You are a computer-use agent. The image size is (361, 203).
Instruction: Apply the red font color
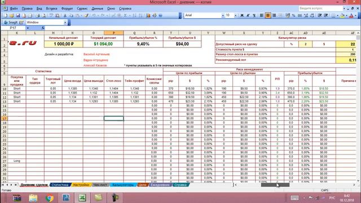[x=351, y=15]
